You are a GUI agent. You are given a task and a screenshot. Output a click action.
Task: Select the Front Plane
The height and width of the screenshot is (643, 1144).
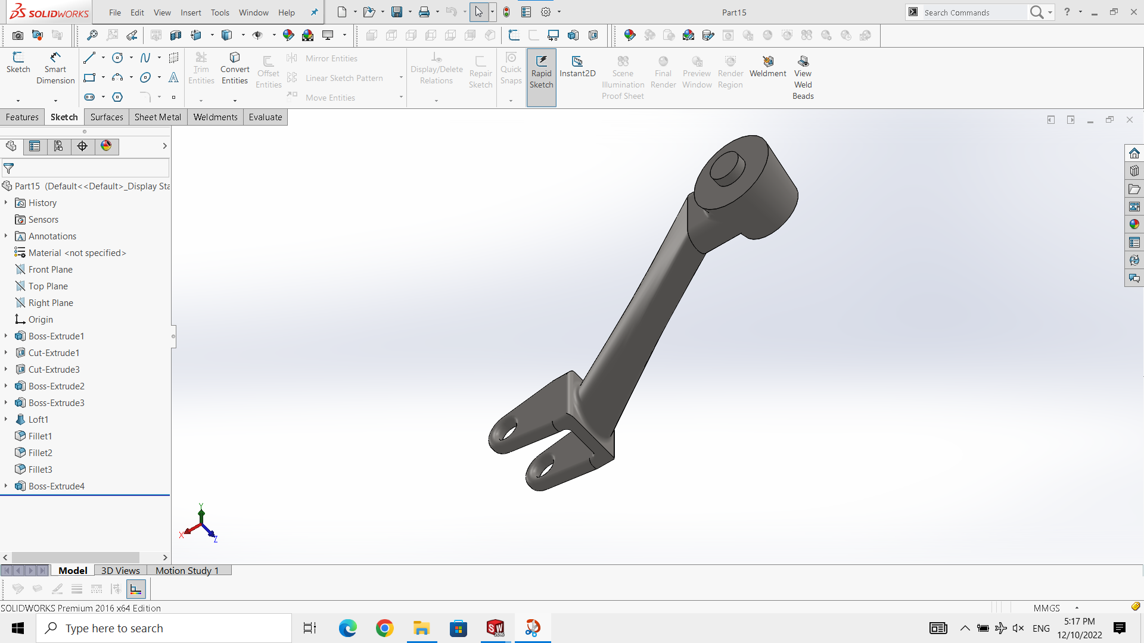(x=50, y=269)
